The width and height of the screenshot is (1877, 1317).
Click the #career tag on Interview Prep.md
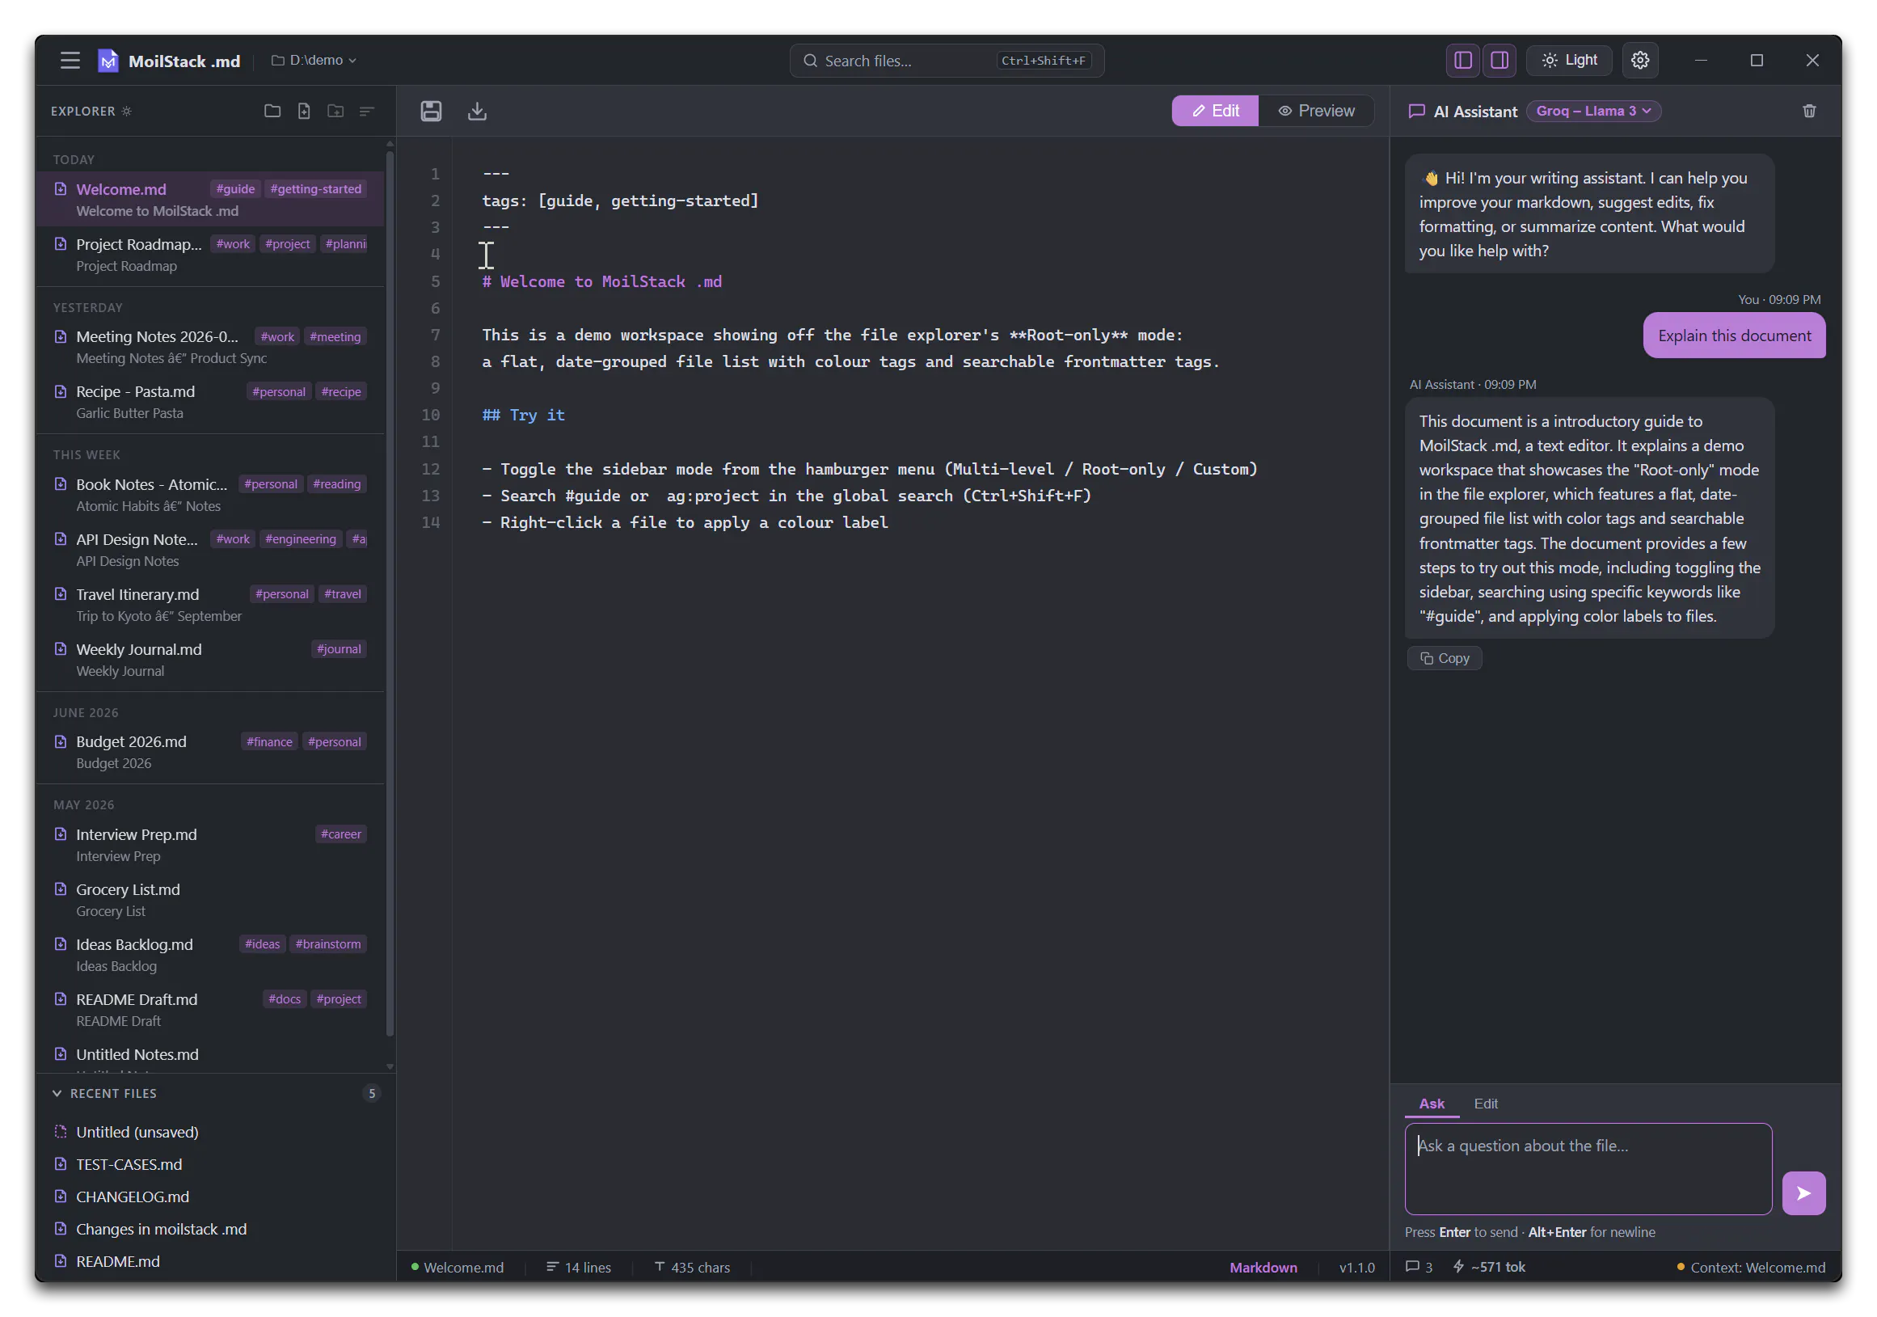click(x=341, y=834)
